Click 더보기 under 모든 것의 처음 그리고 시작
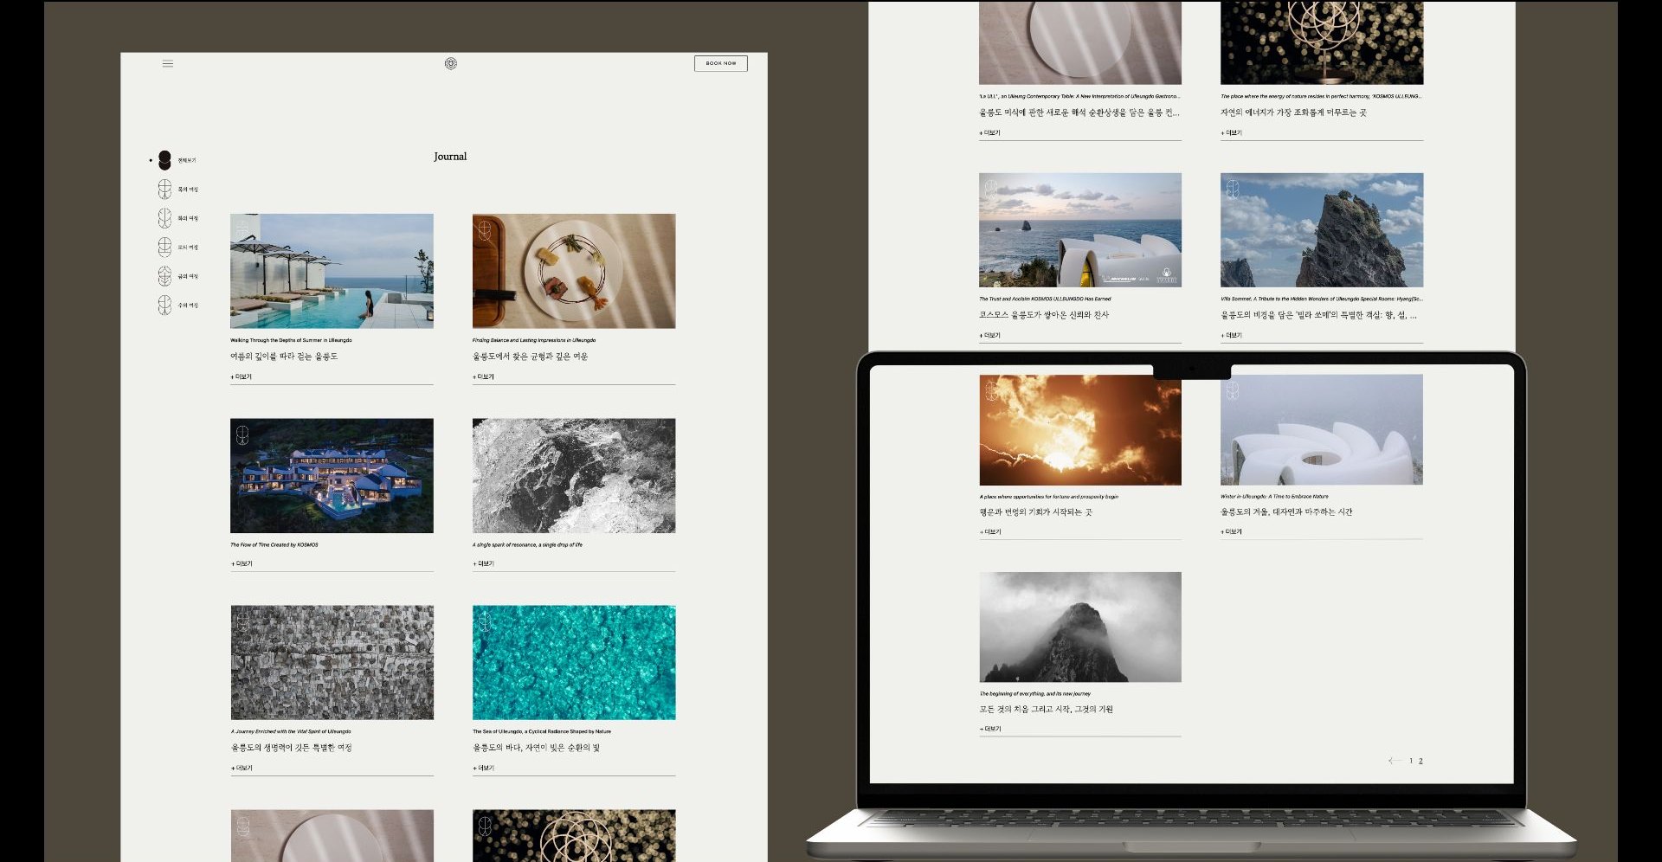1662x862 pixels. [x=990, y=729]
